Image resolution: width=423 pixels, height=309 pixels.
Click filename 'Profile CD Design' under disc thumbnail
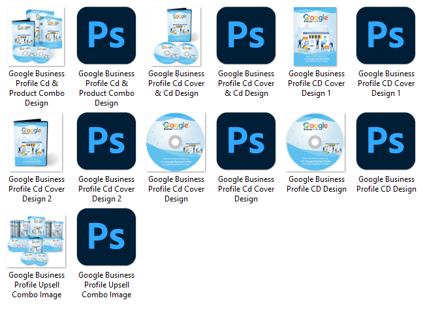click(317, 184)
